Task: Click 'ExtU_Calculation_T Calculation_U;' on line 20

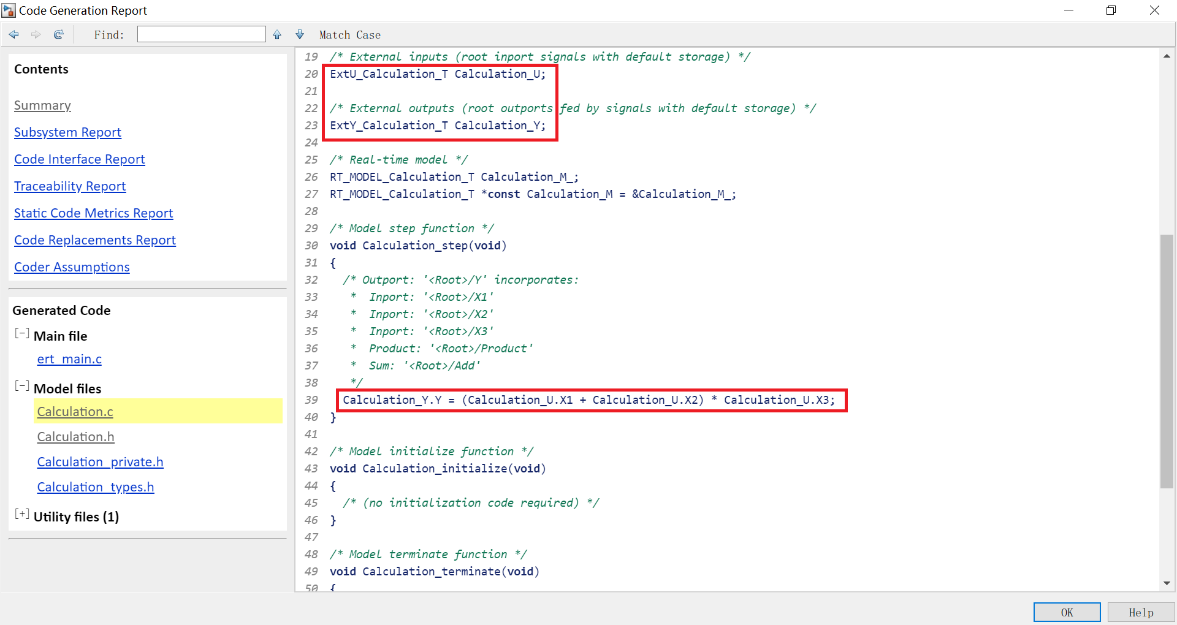Action: (x=438, y=74)
